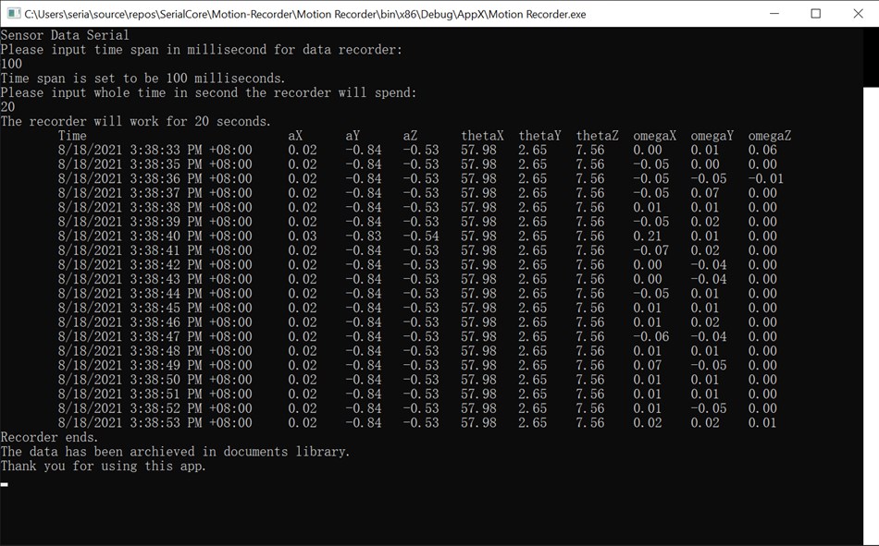Click omegaX value '0.07' in 3:38:49 row

coord(648,365)
